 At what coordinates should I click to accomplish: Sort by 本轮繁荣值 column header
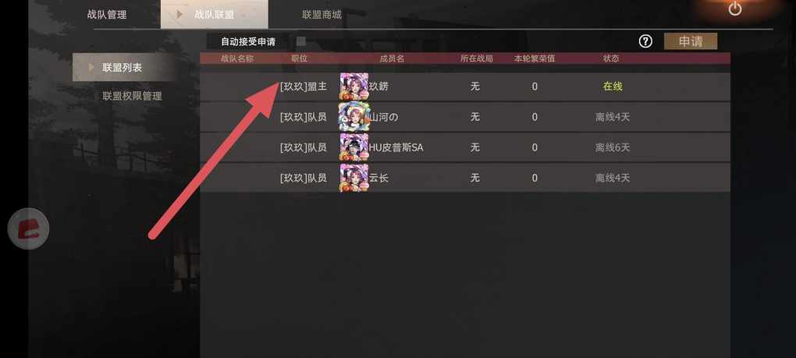(x=535, y=58)
